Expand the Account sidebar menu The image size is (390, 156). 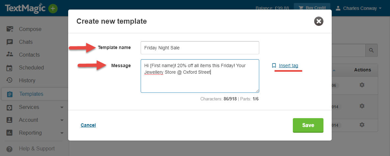pyautogui.click(x=62, y=120)
